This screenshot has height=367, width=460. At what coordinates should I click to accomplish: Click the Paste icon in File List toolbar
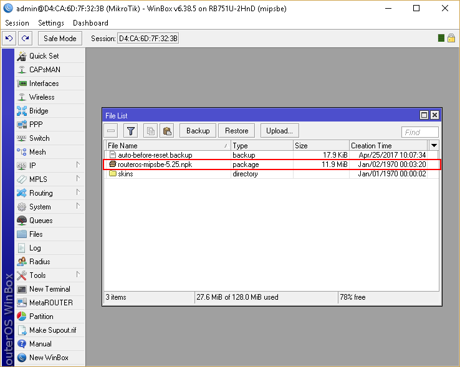(x=167, y=131)
